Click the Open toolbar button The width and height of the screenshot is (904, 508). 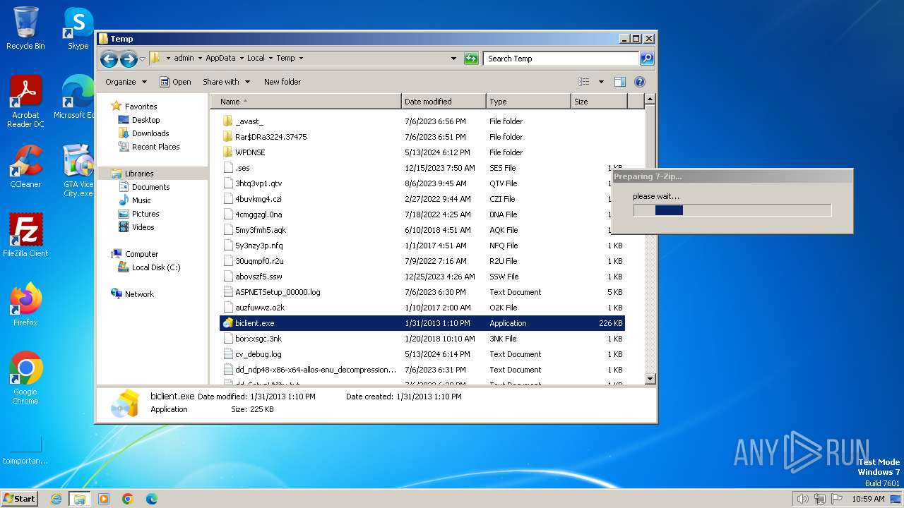175,82
